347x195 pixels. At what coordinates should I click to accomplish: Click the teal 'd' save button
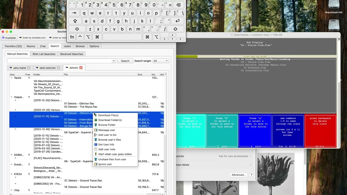222,132
